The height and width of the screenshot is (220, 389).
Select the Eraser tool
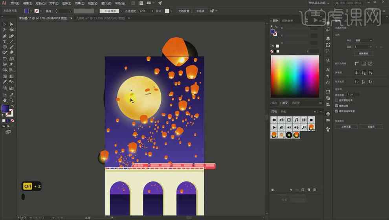click(11, 52)
